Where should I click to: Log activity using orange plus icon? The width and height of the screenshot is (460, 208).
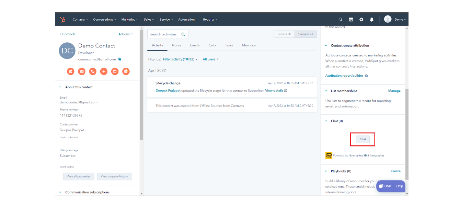click(x=104, y=72)
